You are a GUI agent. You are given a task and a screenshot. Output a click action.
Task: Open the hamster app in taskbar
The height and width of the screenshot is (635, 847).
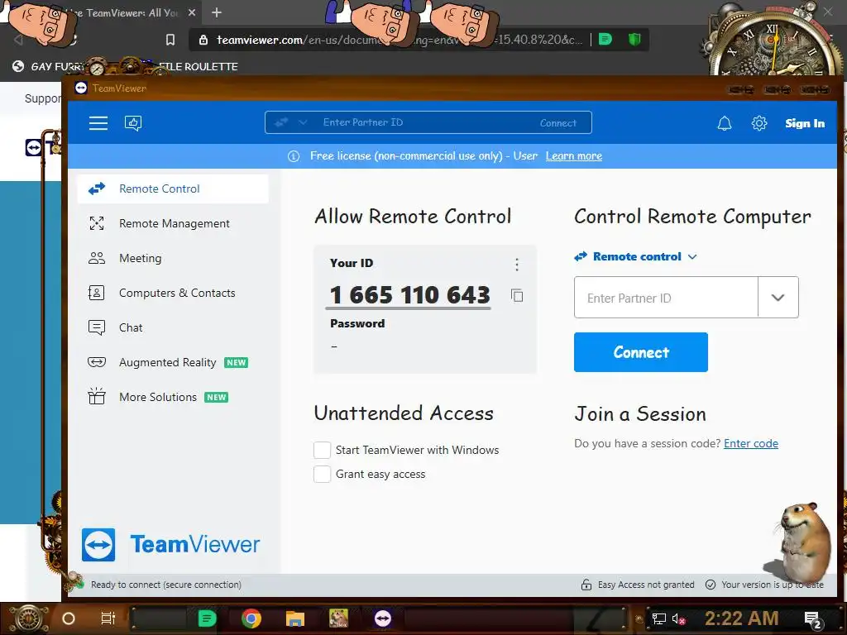338,618
